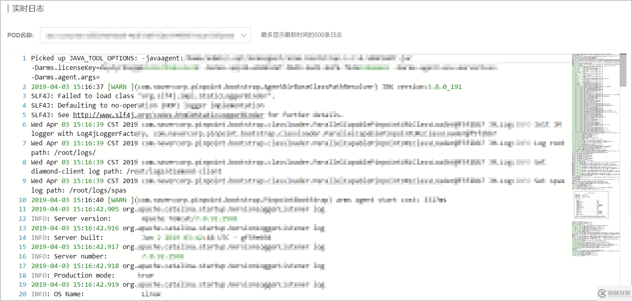Screen dimensions: 632x301
Task: Select '-Darms.agent.args=' log line
Action: click(65, 77)
